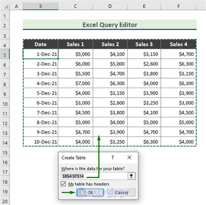Select cell with date 3-Dec-21
Image resolution: width=206 pixels, height=205 pixels.
(40, 73)
